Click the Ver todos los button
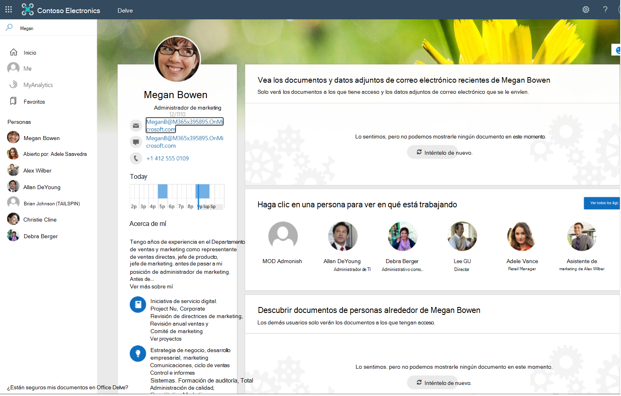Viewport: 621px width, 396px height. [602, 203]
